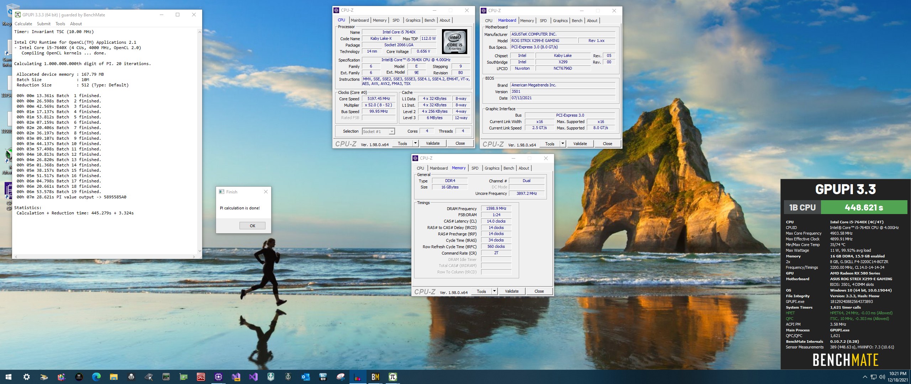The width and height of the screenshot is (911, 384).
Task: Select SPD tab in CPU-Z Mainboard window
Action: pyautogui.click(x=543, y=21)
